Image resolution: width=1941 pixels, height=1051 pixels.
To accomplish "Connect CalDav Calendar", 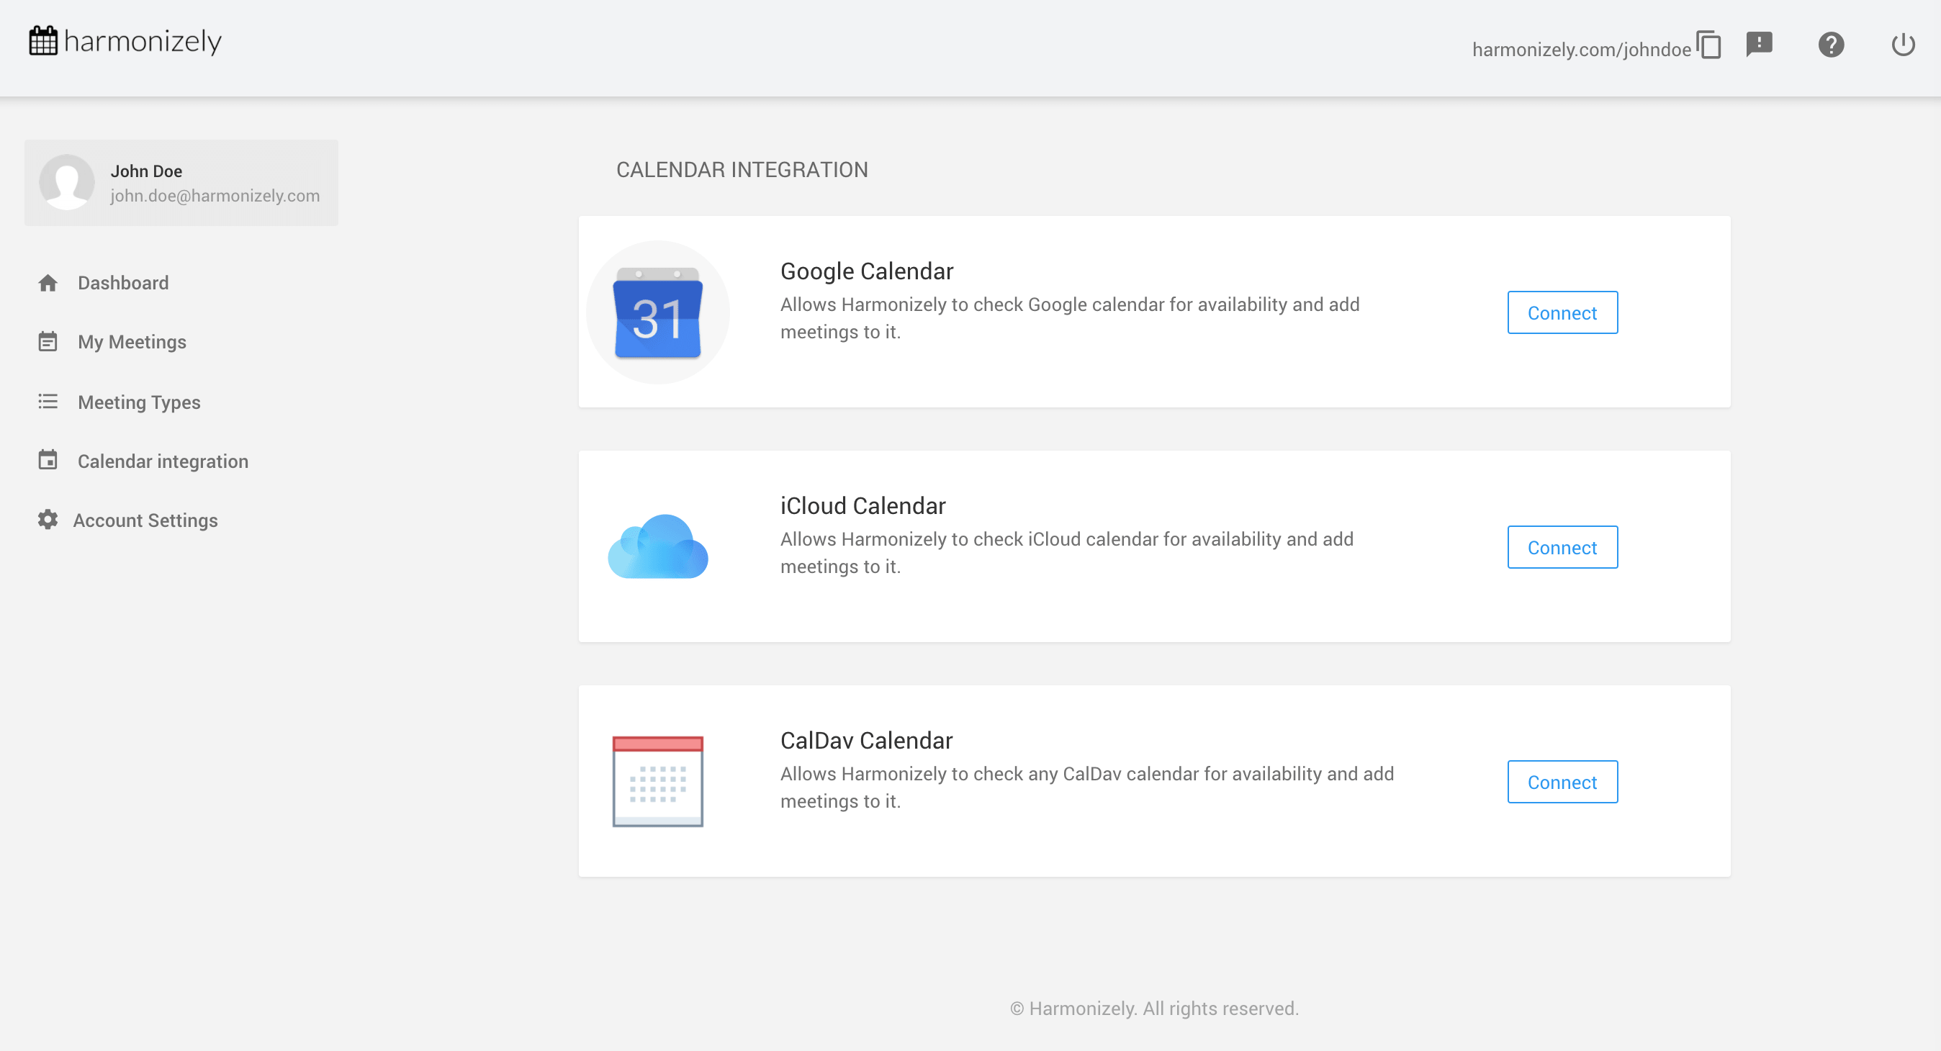I will [1562, 782].
